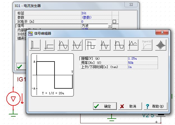Cancel signal editor with 取消 button

click(x=130, y=106)
